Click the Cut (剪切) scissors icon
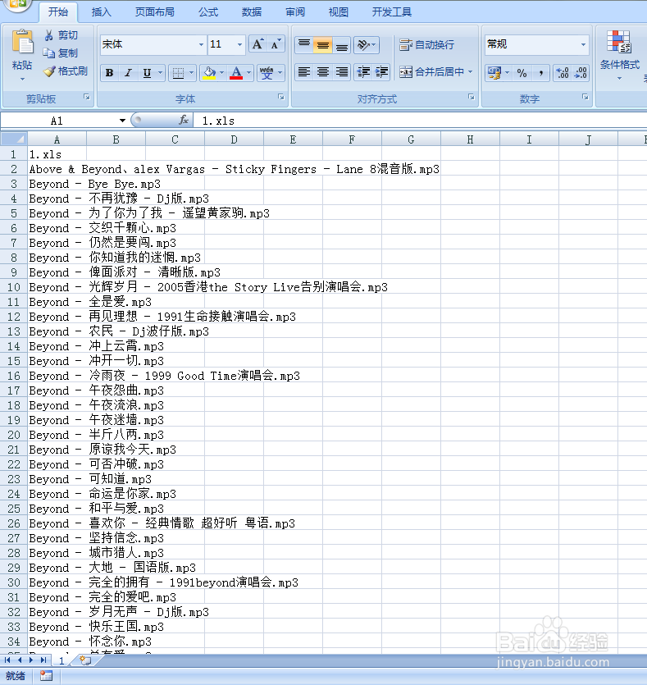647x685 pixels. point(49,35)
